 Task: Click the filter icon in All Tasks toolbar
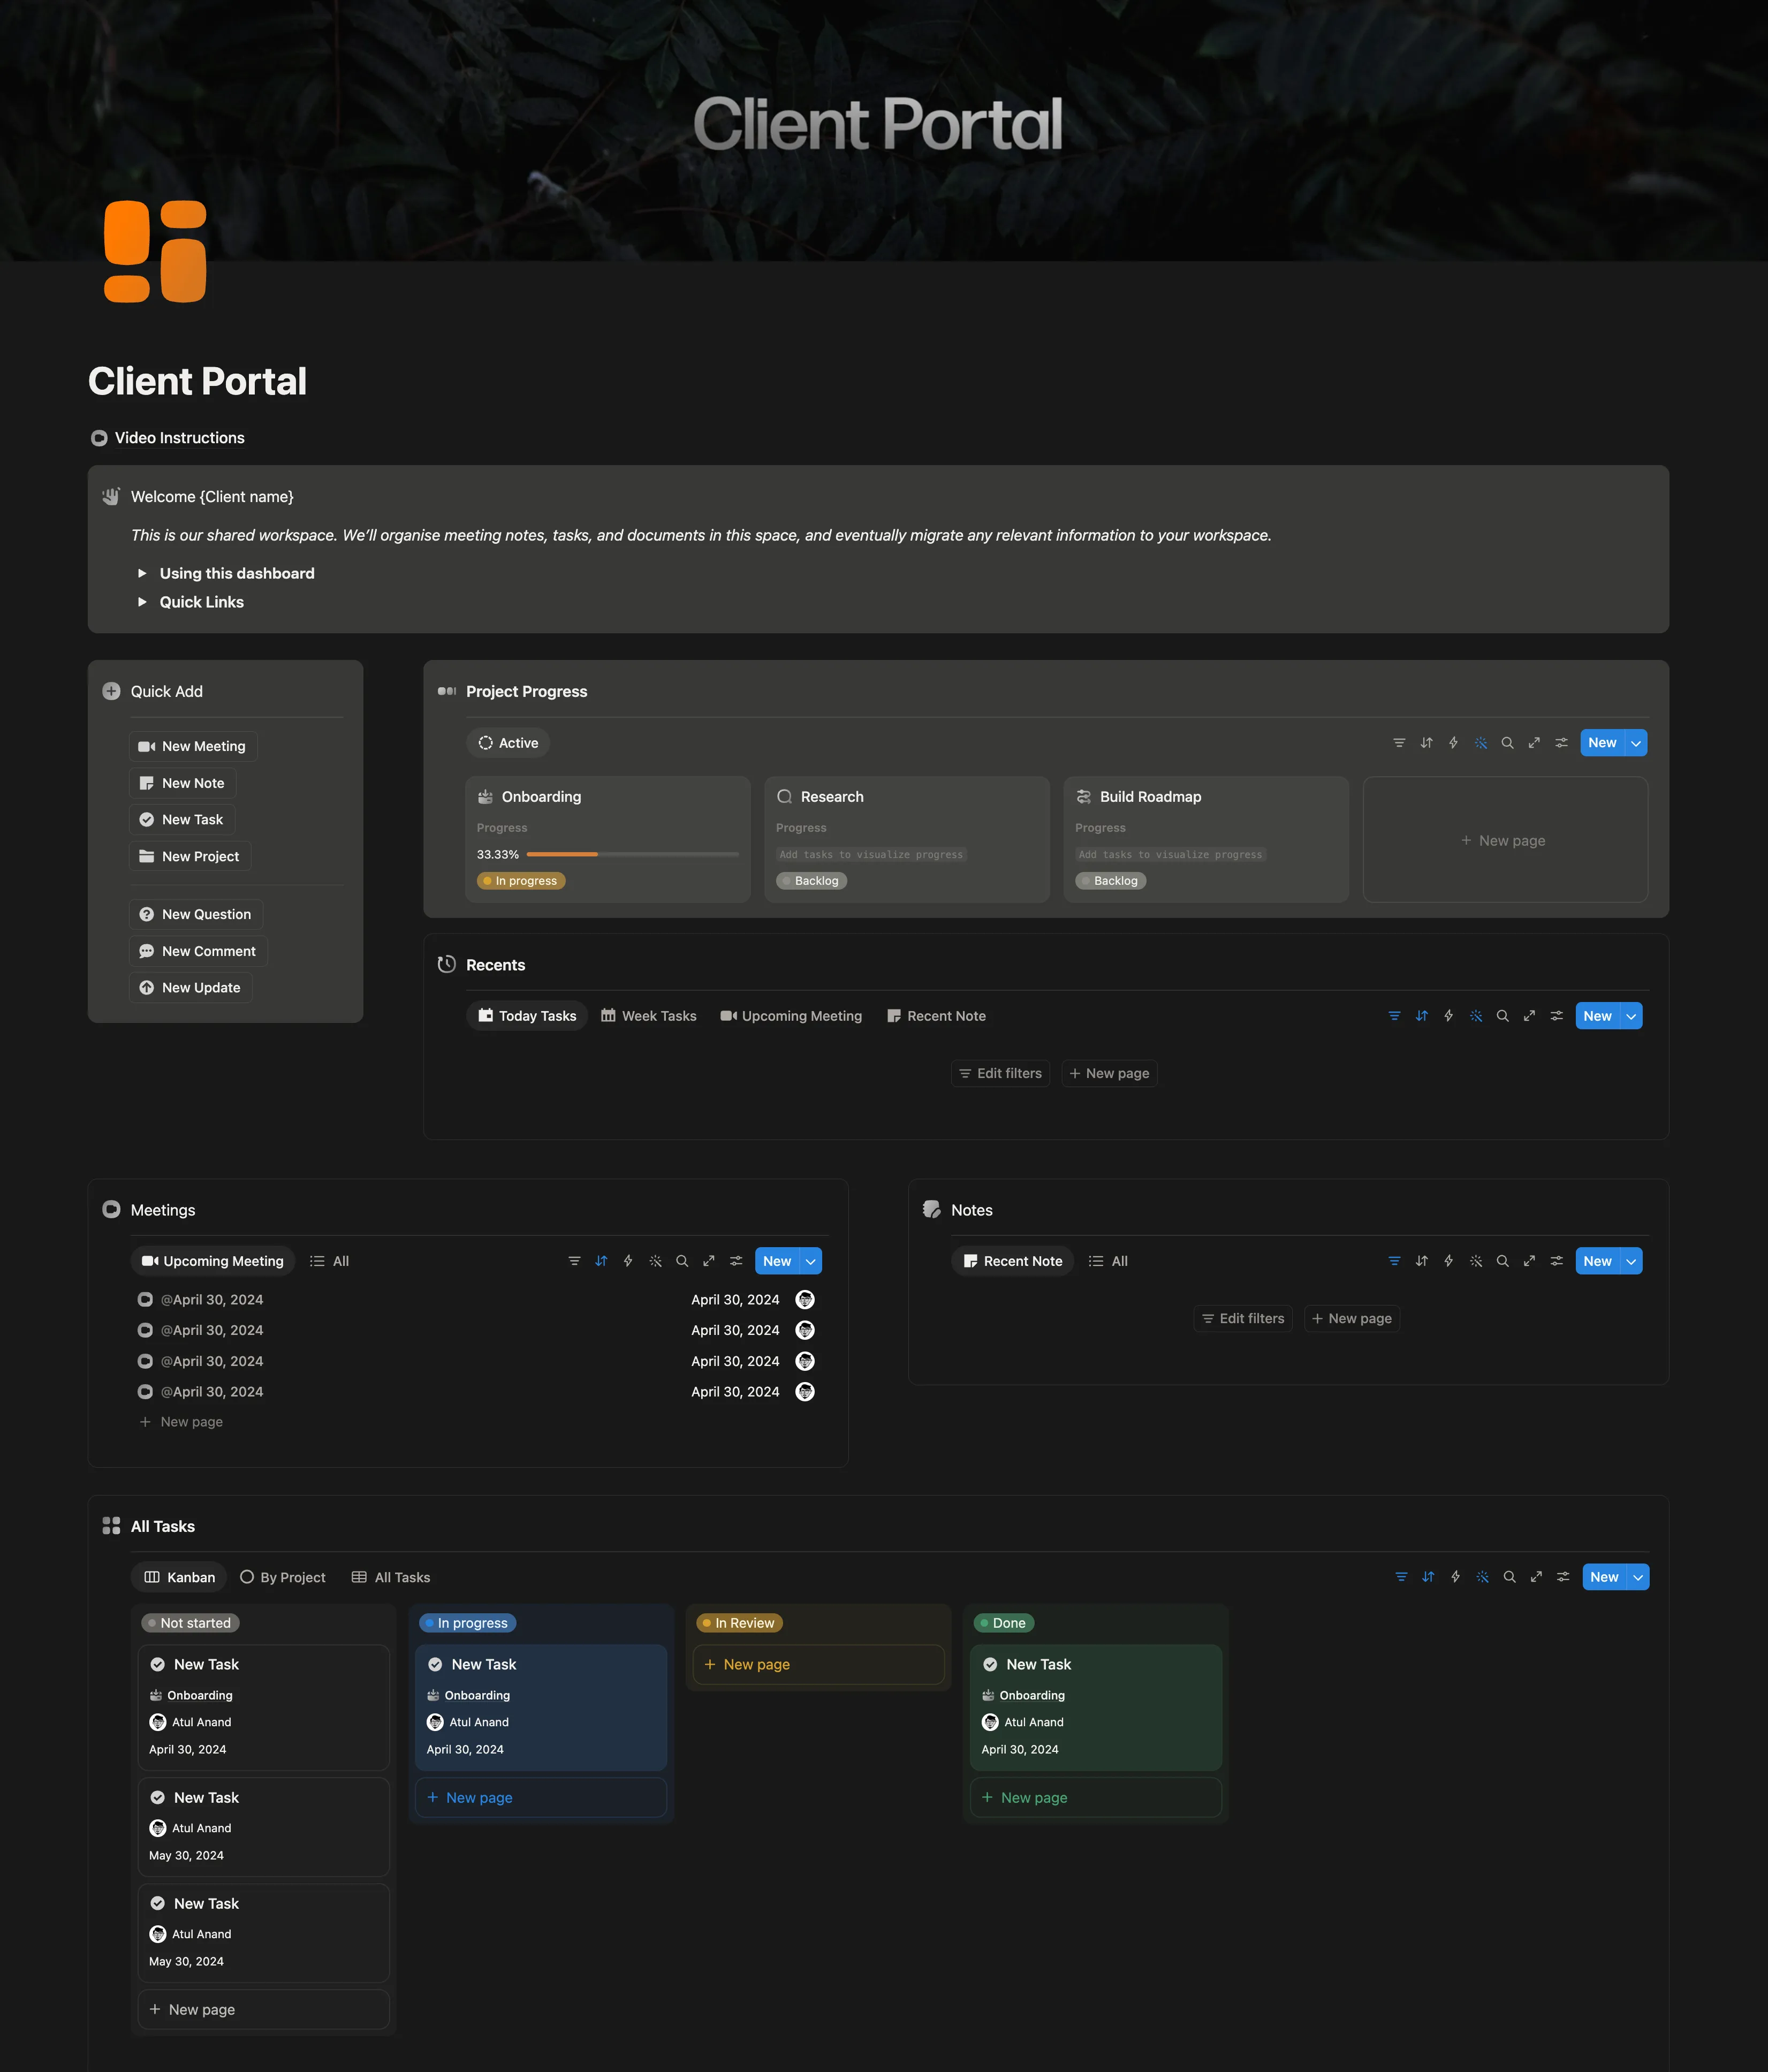(x=1401, y=1577)
